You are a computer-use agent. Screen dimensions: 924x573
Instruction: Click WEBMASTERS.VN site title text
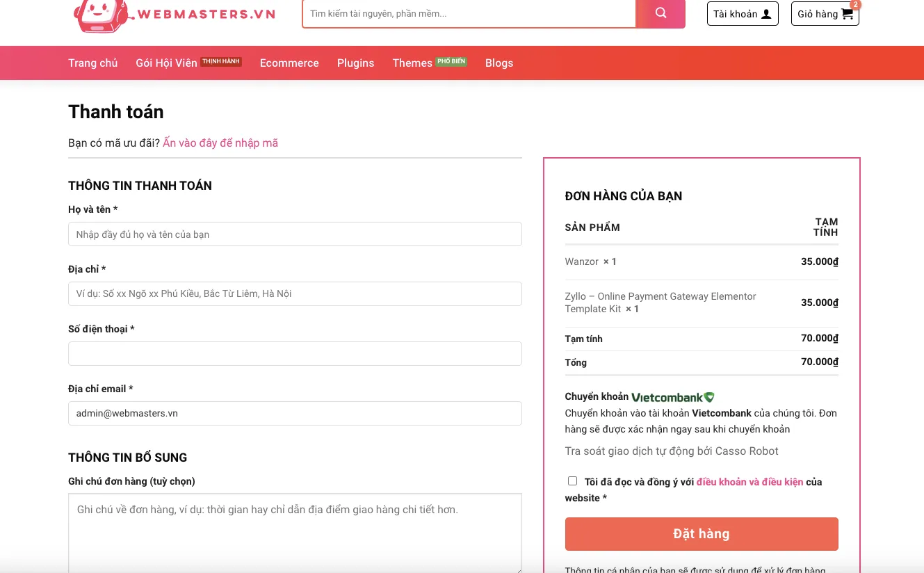click(x=206, y=14)
